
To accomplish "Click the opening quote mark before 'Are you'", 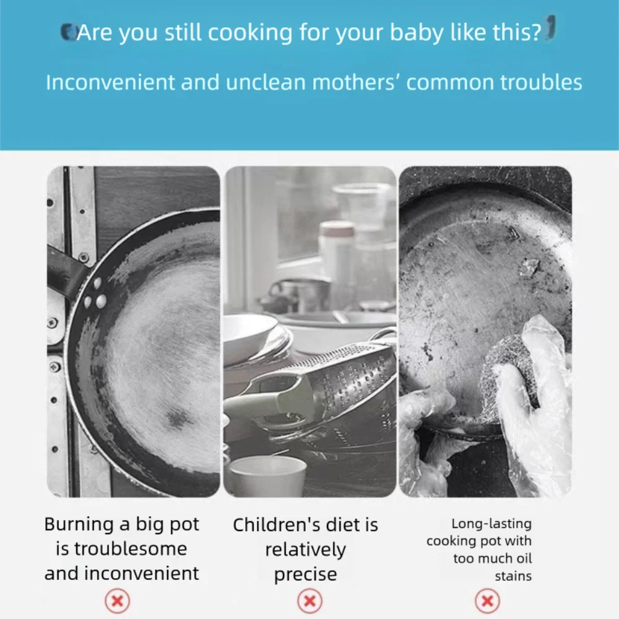I will click(68, 32).
